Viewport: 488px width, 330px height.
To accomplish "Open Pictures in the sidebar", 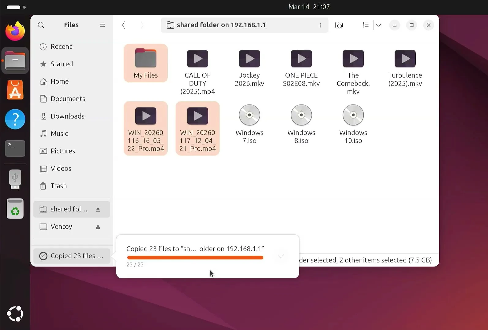I will point(72,151).
